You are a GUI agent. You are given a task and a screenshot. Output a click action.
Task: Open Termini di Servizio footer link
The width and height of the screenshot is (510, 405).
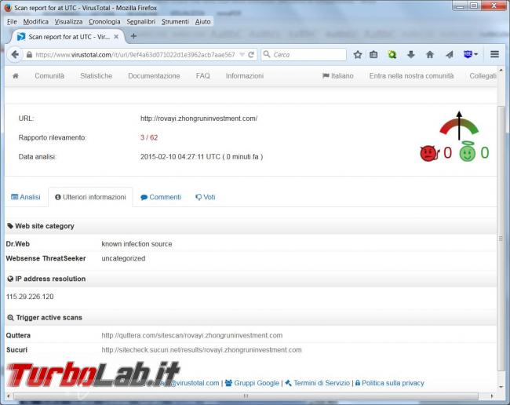coord(318,383)
